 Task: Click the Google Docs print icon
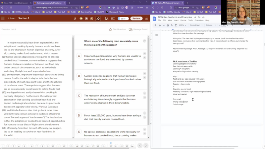pos(168,25)
